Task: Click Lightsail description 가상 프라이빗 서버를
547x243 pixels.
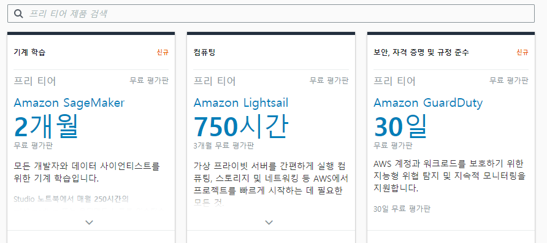Action: (x=270, y=183)
